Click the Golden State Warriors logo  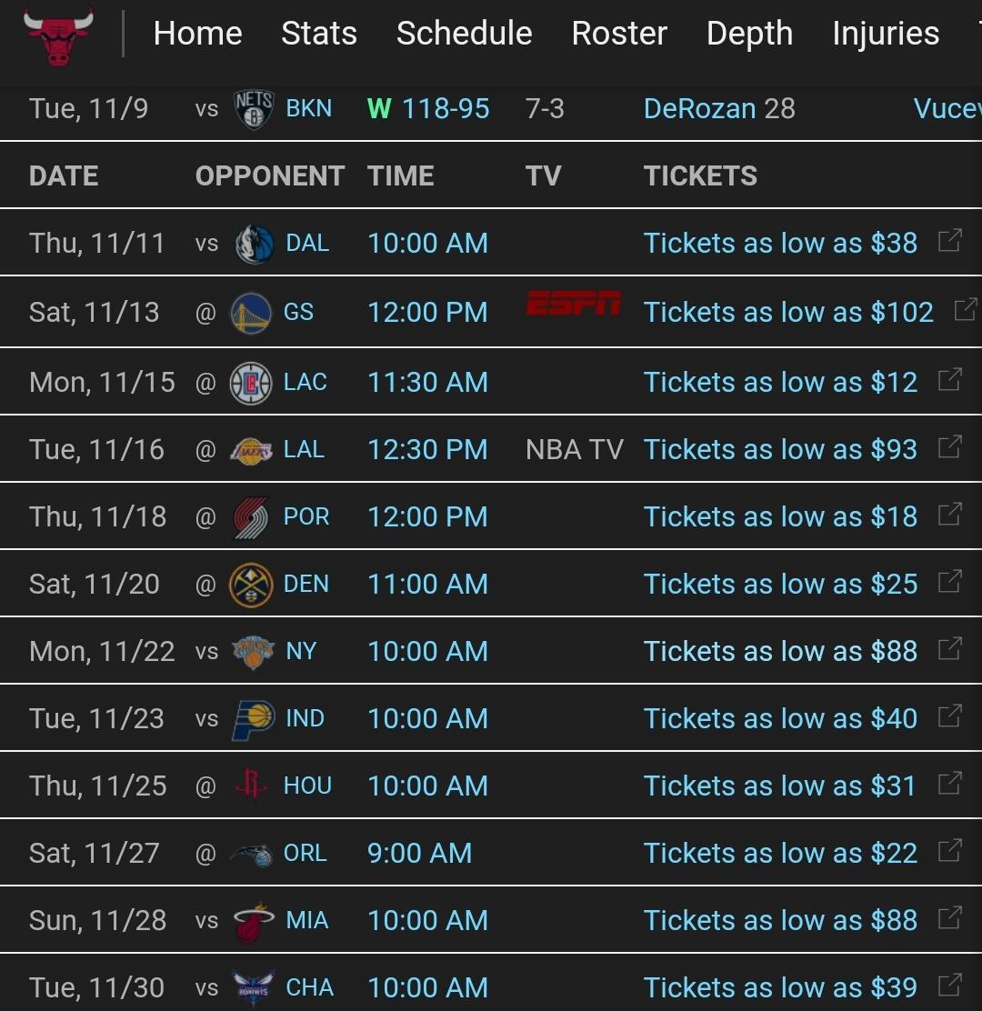click(250, 313)
